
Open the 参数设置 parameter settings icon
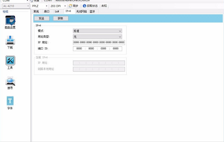coord(10,22)
